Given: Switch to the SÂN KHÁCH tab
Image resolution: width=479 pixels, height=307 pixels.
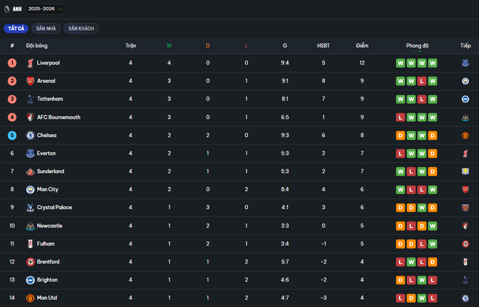Looking at the screenshot, I should point(81,29).
